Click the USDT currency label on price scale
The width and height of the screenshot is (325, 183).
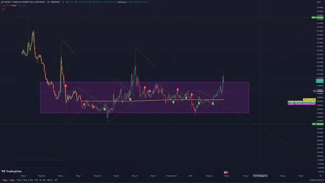pyautogui.click(x=319, y=2)
